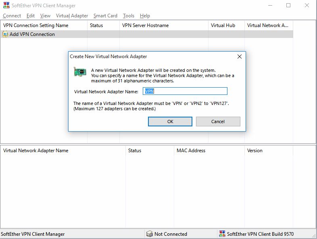Click 'SoftEther VPN Client Build 9570' text
This screenshot has height=239, width=317.
pyautogui.click(x=260, y=234)
